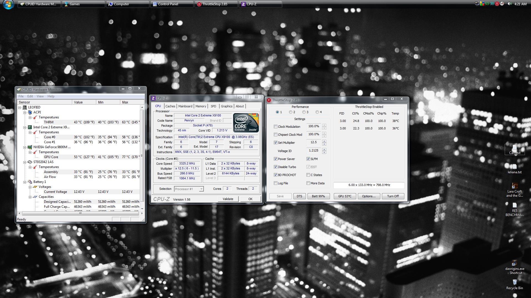Switch to the Caches tab in CPU-Z
The height and width of the screenshot is (298, 531).
point(170,106)
